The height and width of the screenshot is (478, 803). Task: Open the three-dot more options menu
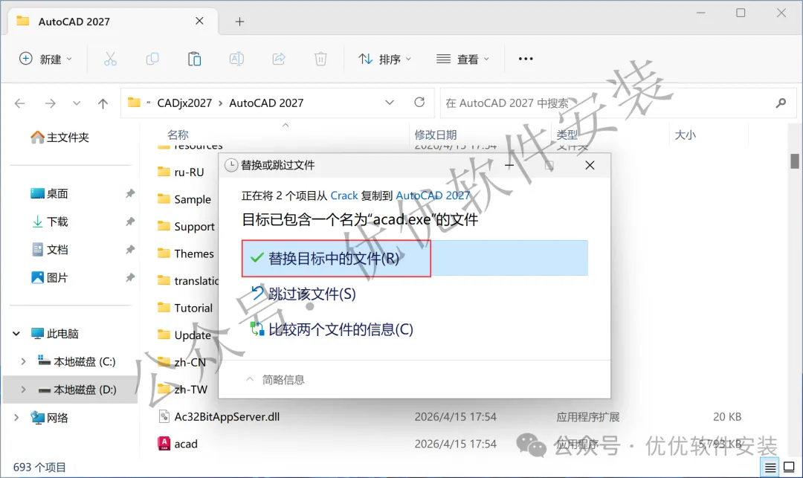[526, 59]
